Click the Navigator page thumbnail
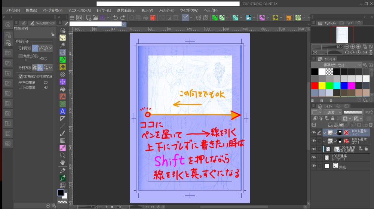Viewport: 374px width, 209px height. click(x=342, y=35)
